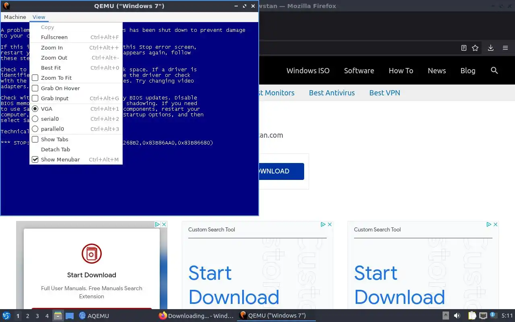Switch to serial0 console radio option
This screenshot has height=322, width=515.
pos(35,119)
